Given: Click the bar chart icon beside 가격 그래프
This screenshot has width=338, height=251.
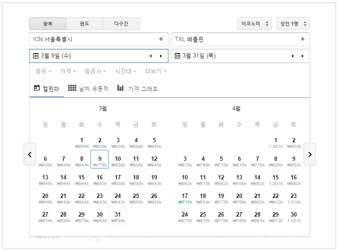Looking at the screenshot, I should (x=120, y=88).
